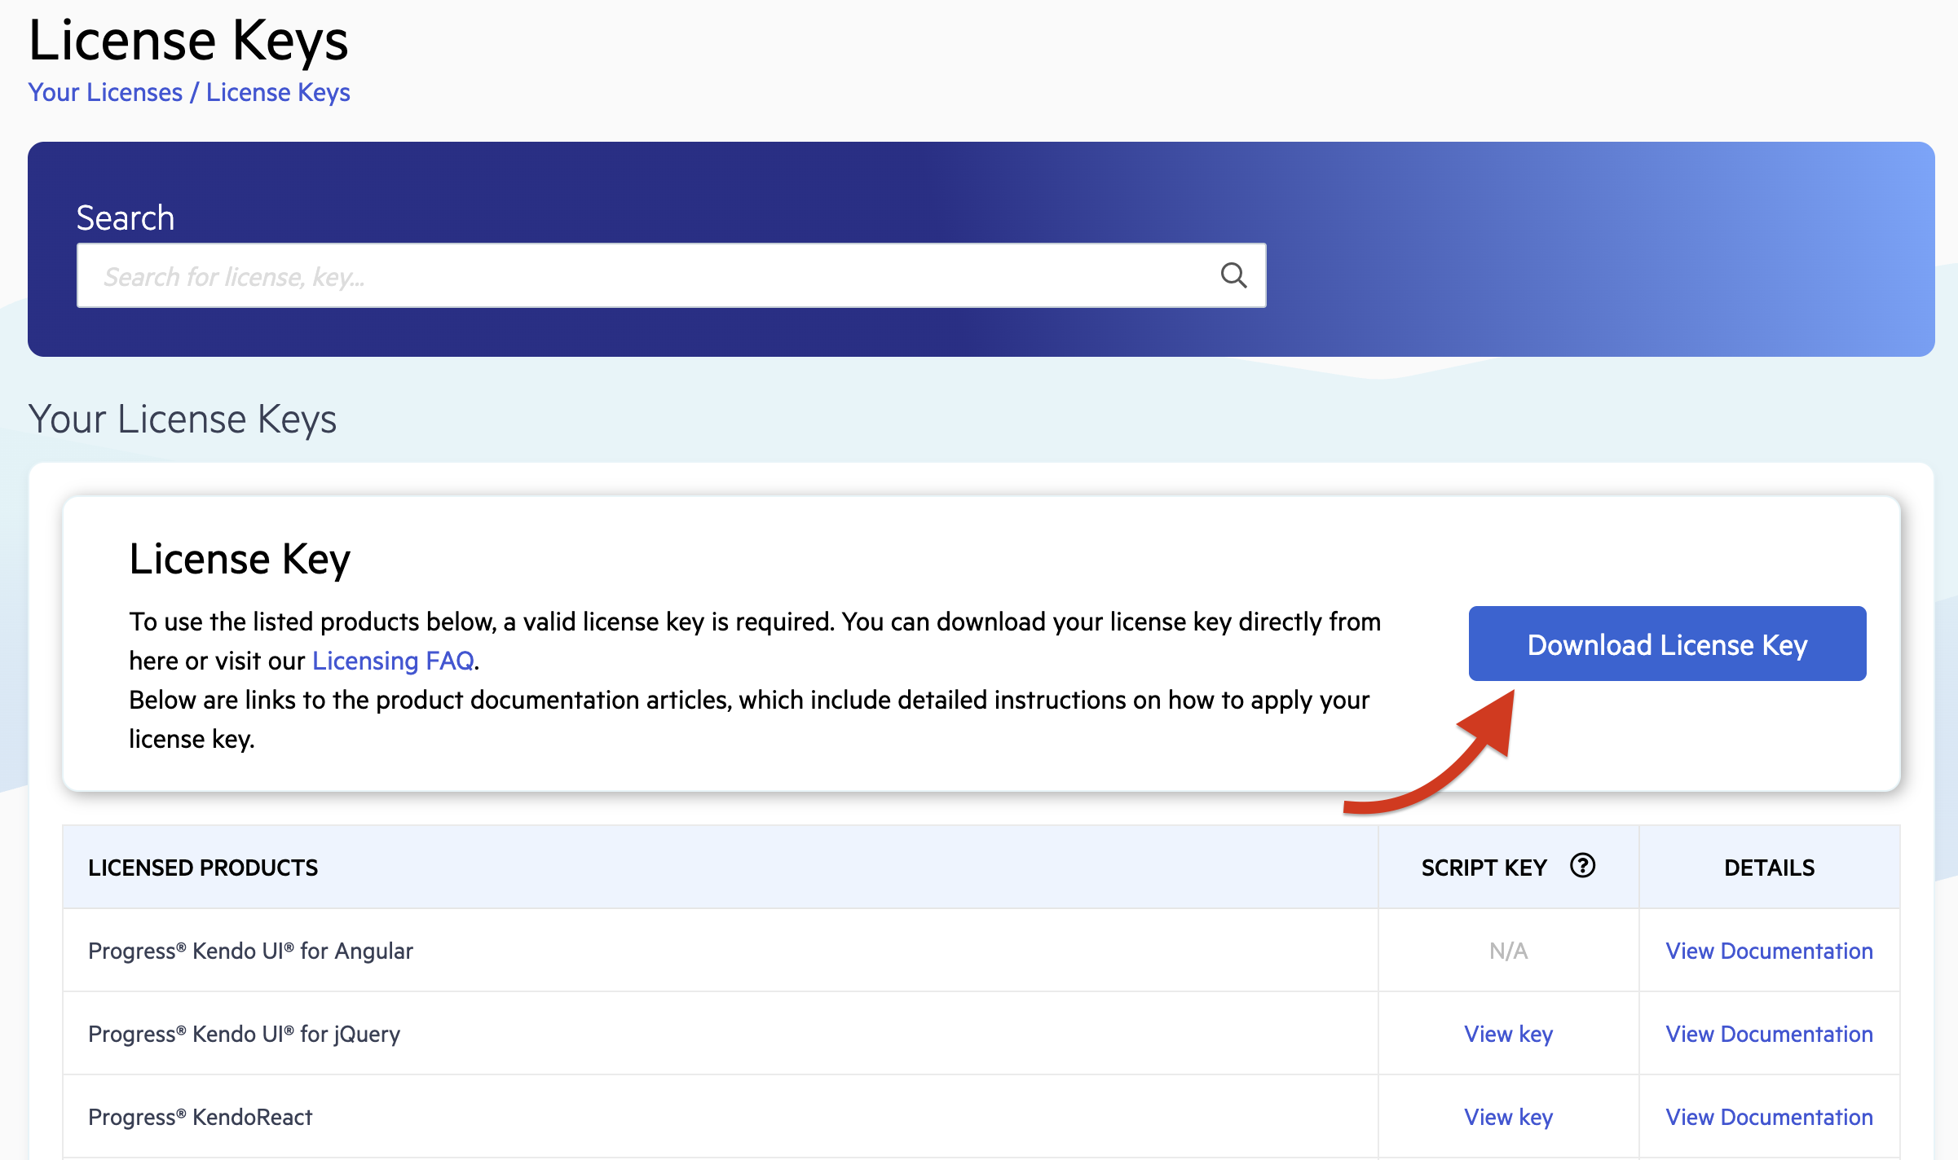Image resolution: width=1958 pixels, height=1160 pixels.
Task: Click the LICENSED PRODUCTS column header
Action: pyautogui.click(x=203, y=867)
